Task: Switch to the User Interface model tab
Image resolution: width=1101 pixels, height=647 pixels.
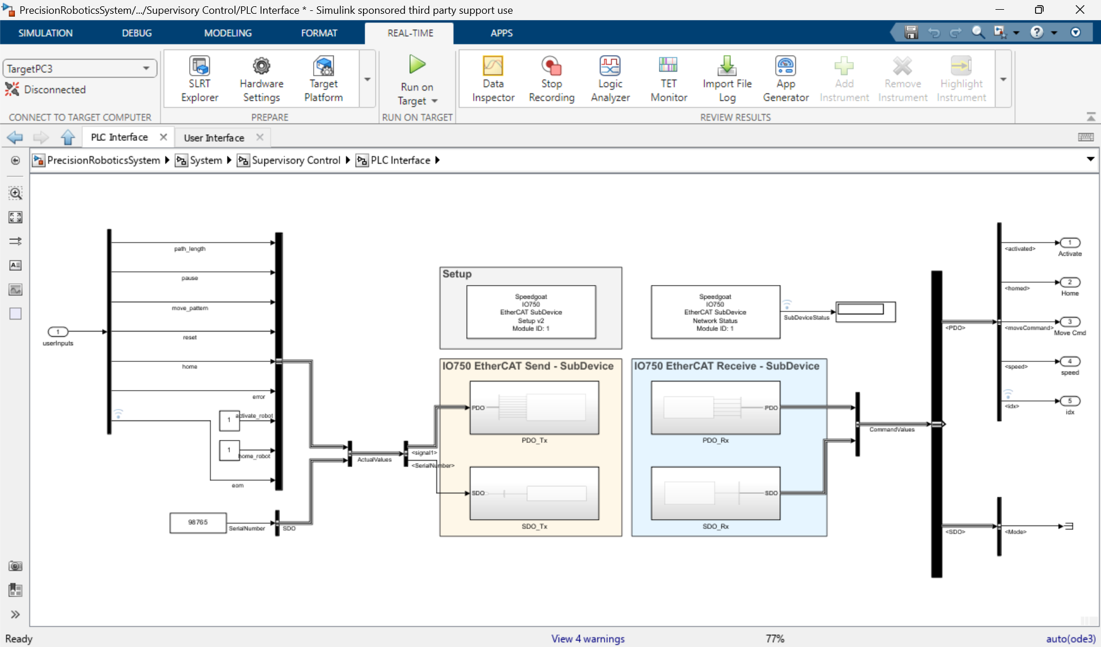Action: coord(214,138)
